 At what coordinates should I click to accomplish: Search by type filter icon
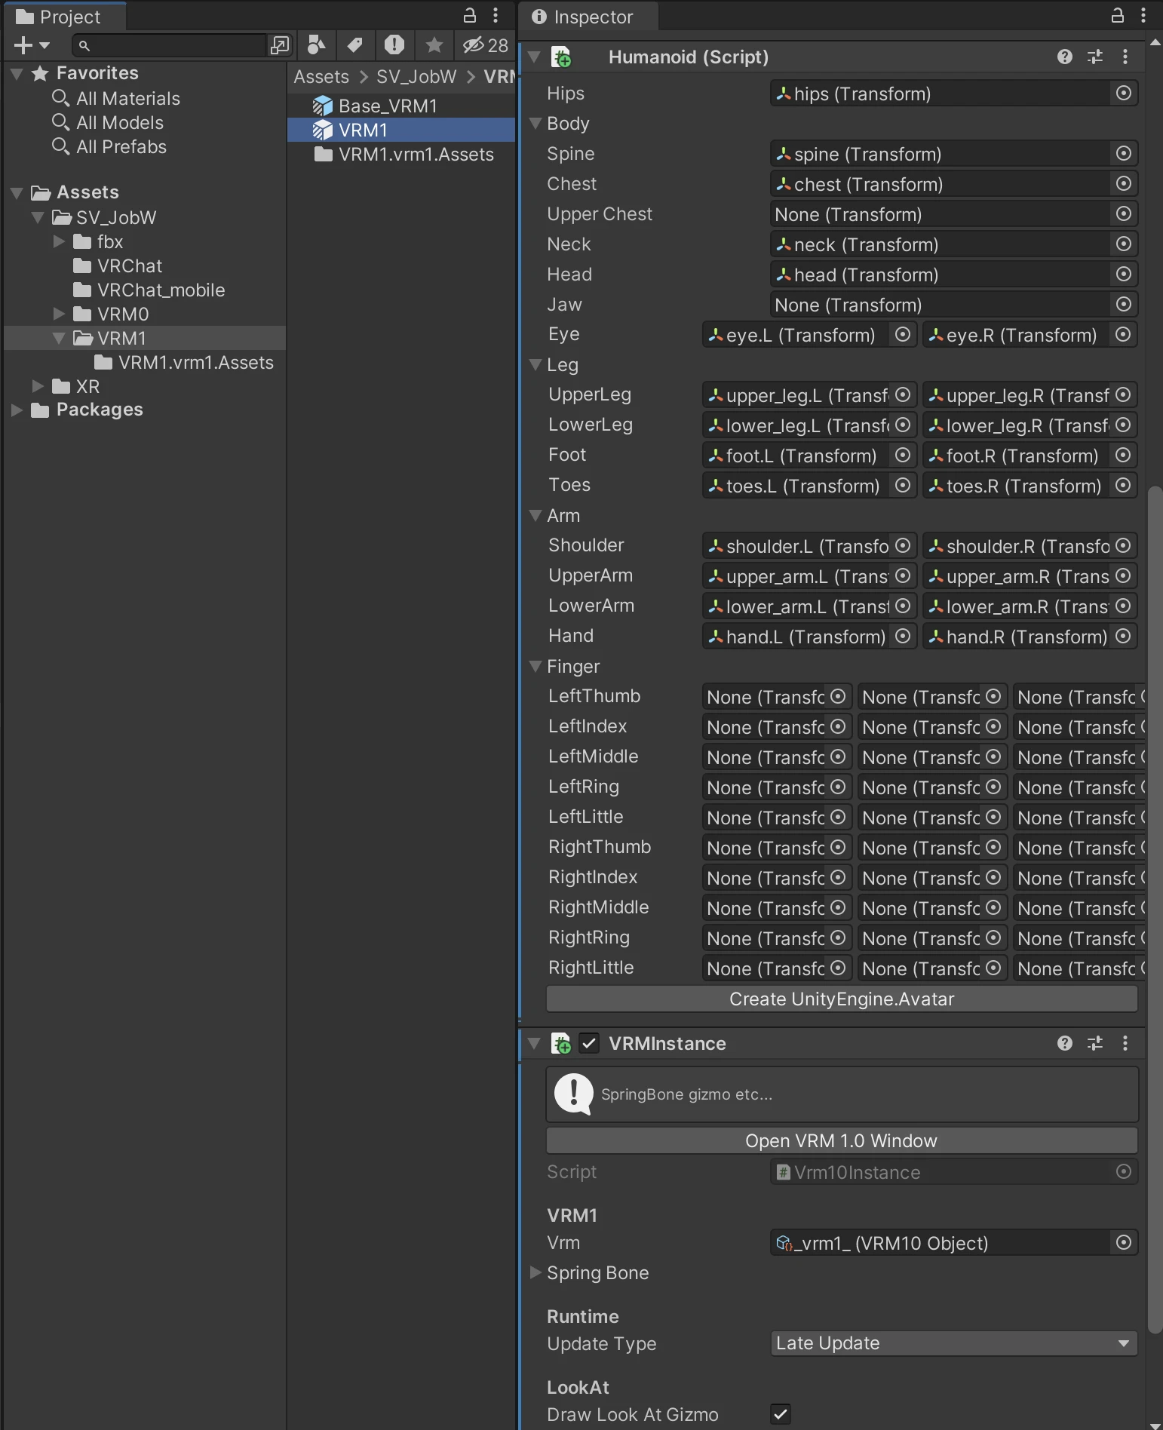[x=316, y=46]
